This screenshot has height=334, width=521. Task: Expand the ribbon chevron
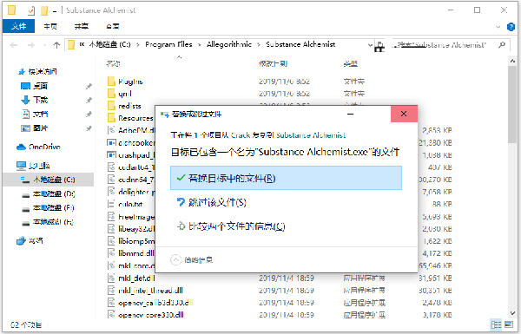pos(498,27)
